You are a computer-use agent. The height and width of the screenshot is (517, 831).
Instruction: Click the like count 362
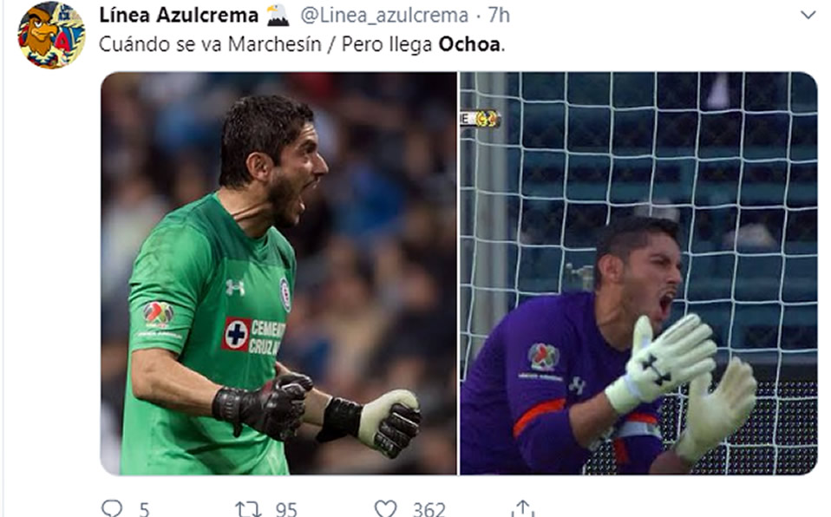point(429,509)
